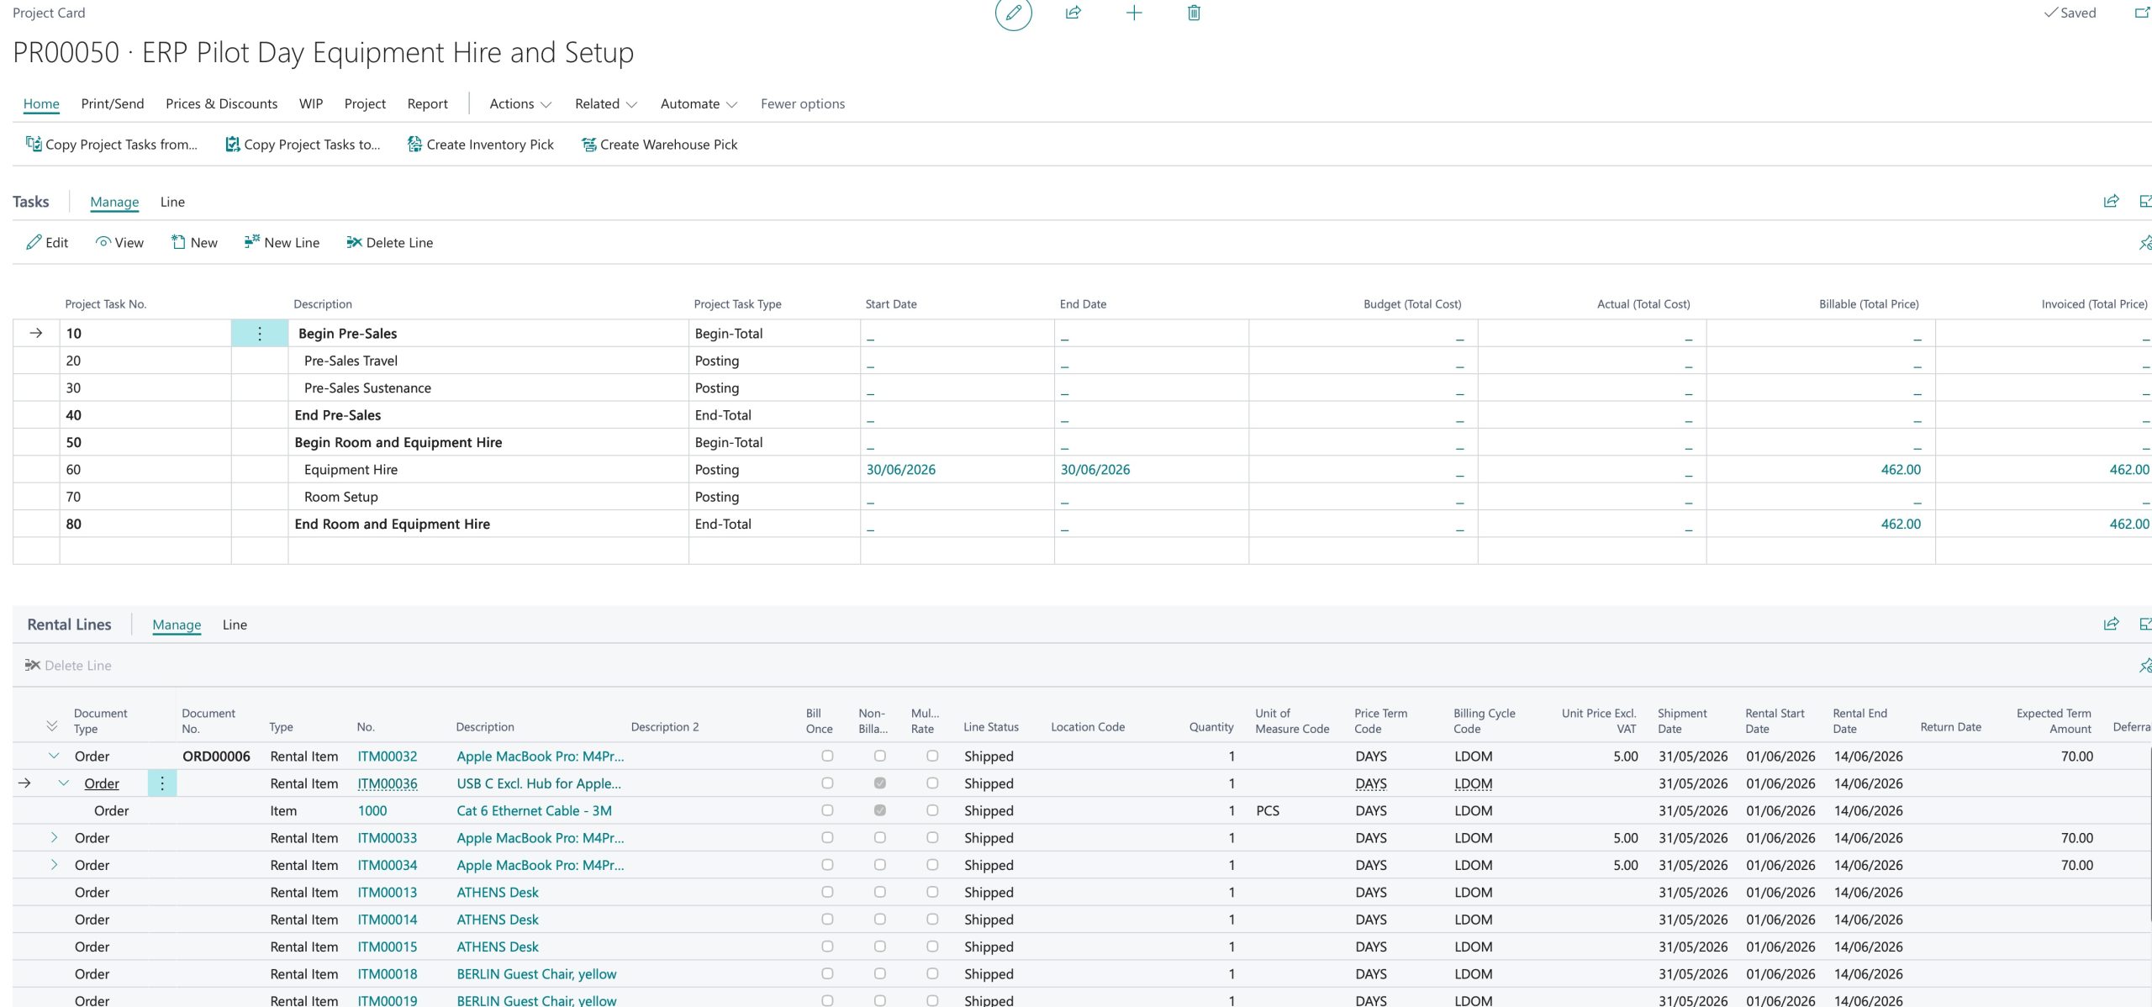Open the Prices & Discounts tab
Image resolution: width=2152 pixels, height=1007 pixels.
pos(221,104)
